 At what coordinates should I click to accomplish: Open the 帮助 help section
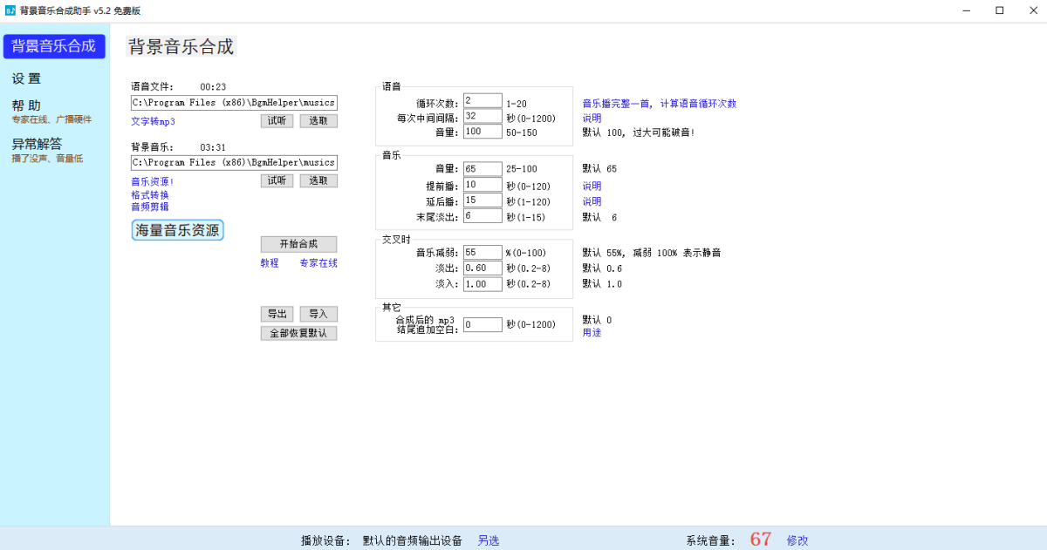[25, 103]
